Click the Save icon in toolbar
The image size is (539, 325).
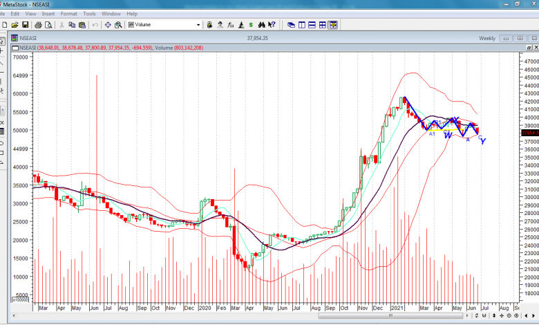(x=26, y=25)
